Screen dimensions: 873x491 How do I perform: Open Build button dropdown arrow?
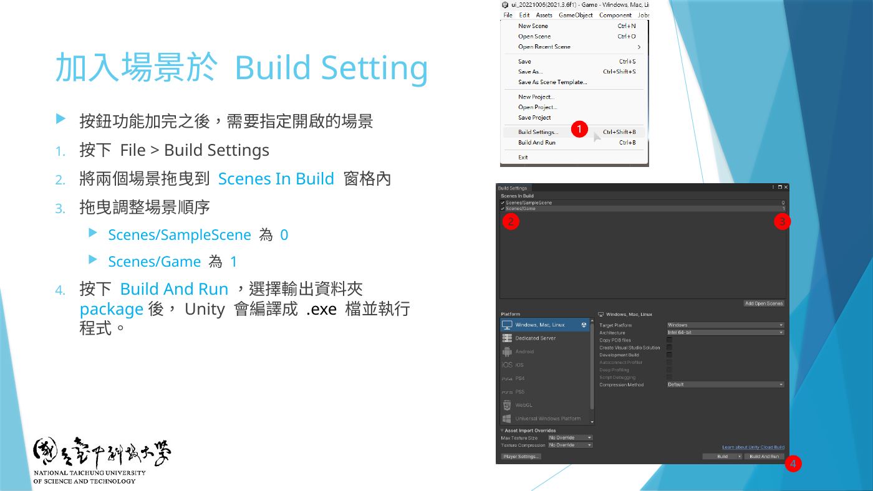[740, 457]
